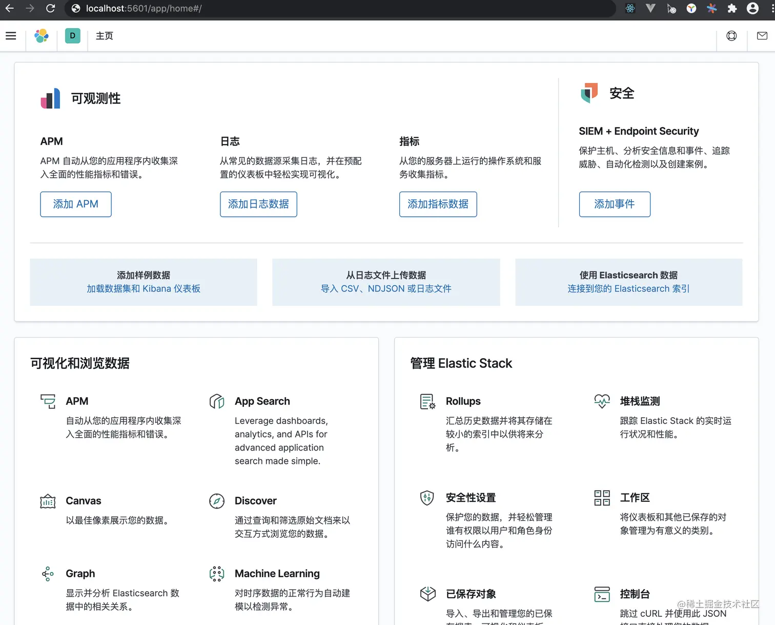The height and width of the screenshot is (625, 775).
Task: Click the 可视化和浏览数据 heading
Action: point(80,363)
